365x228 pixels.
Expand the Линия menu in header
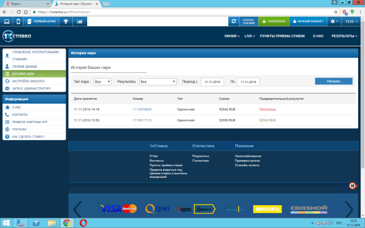232,36
